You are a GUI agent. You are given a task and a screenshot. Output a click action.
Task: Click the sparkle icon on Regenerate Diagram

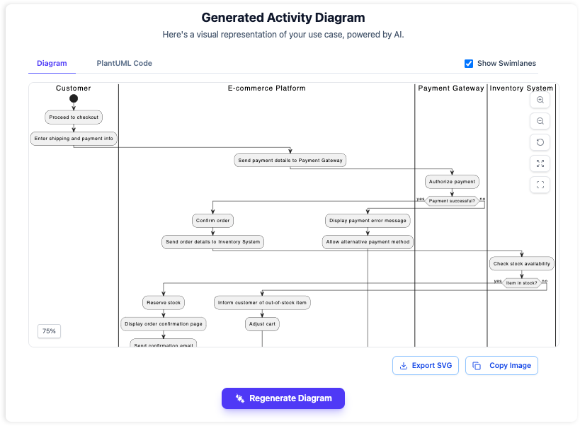point(239,398)
